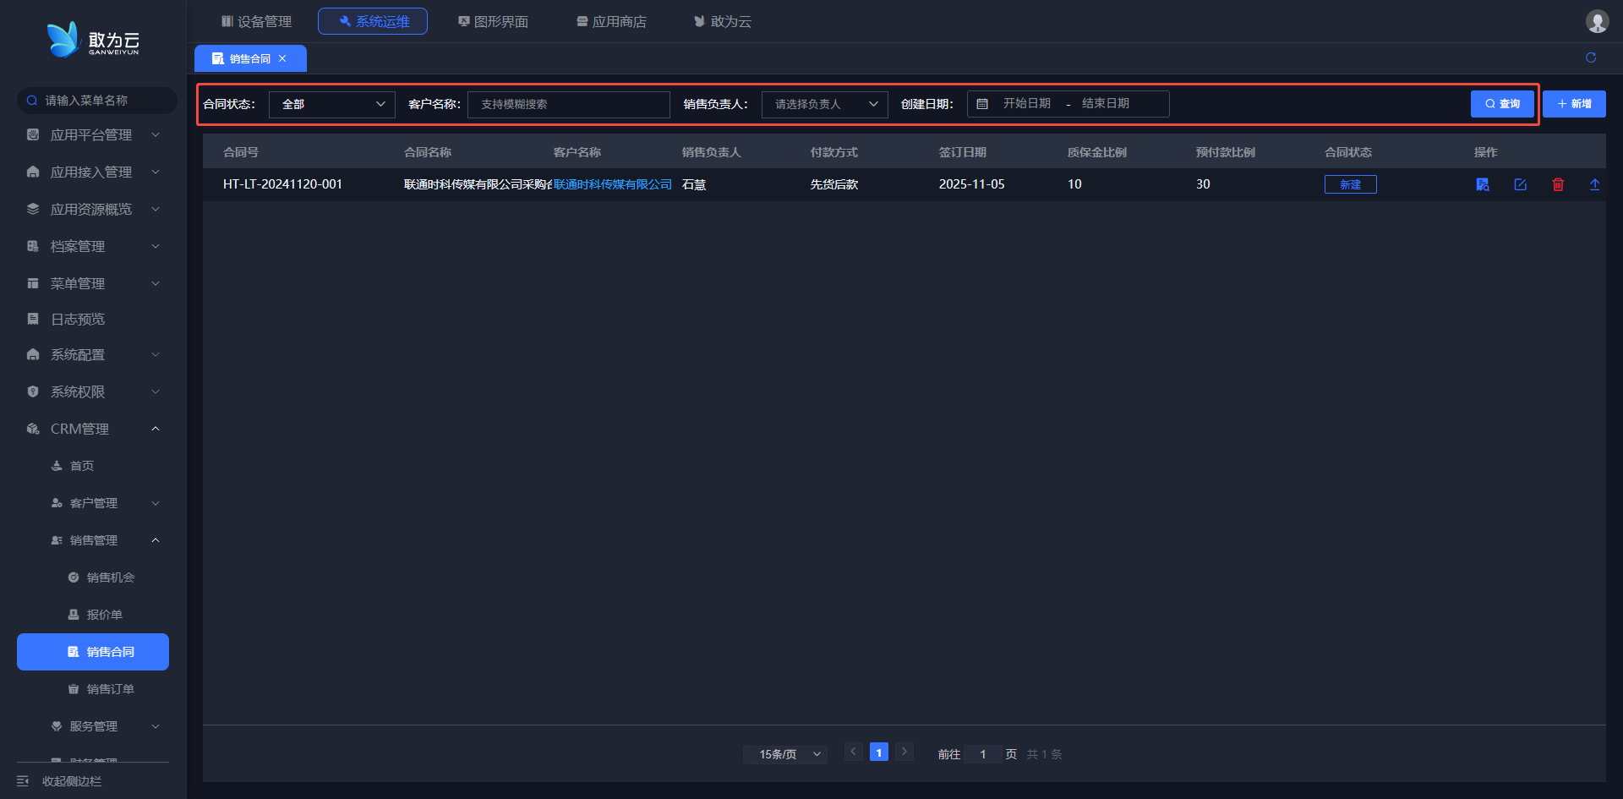Click the signing date 2025-11-05
The height and width of the screenshot is (799, 1623).
(x=972, y=184)
